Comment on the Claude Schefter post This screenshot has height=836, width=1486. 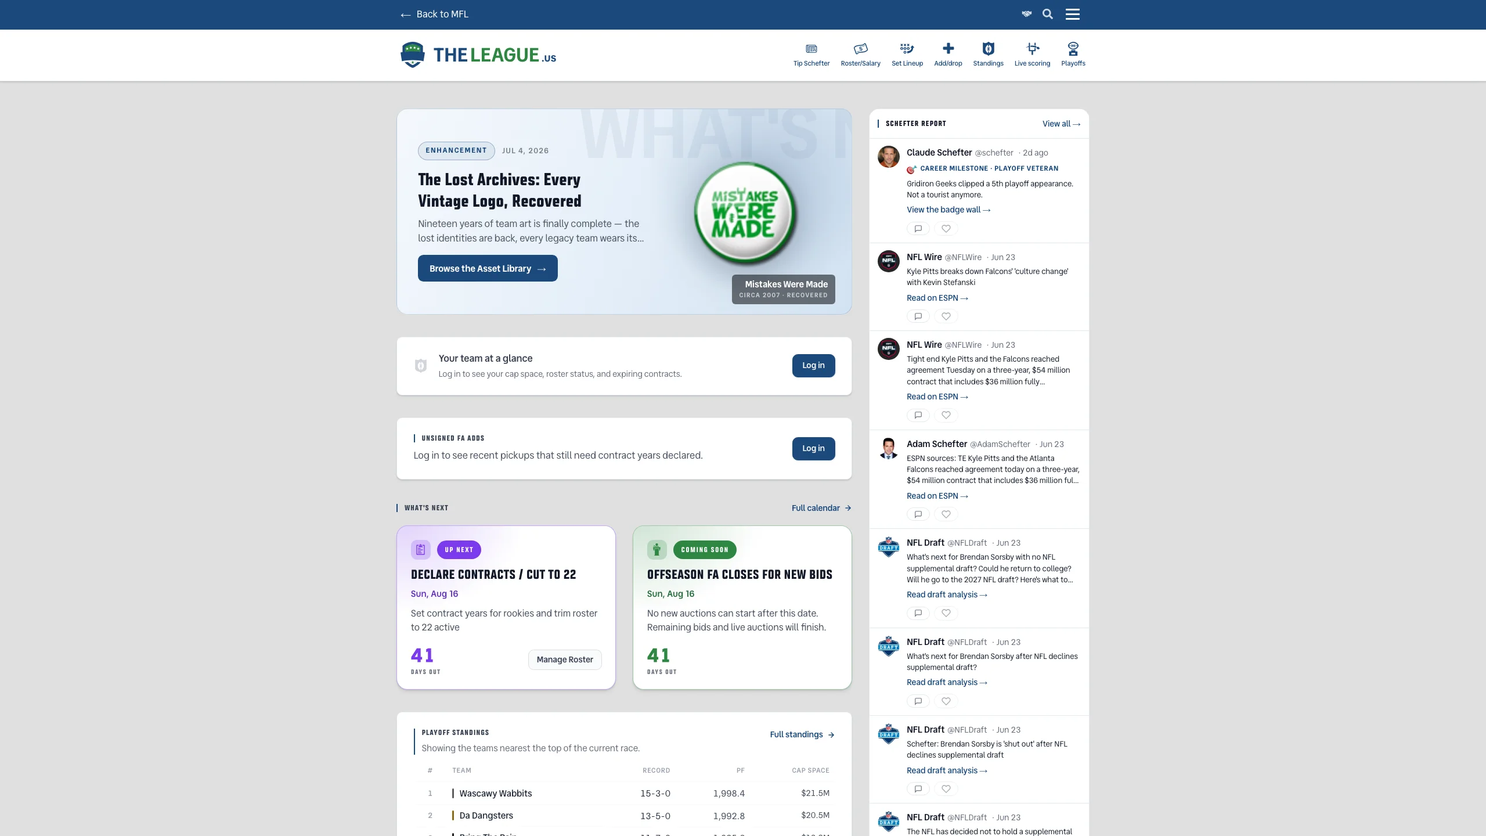tap(918, 229)
